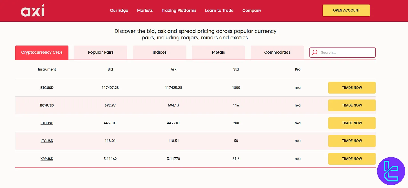Switch to the Metals tab
Viewport: 408px width, 188px height.
pos(219,53)
